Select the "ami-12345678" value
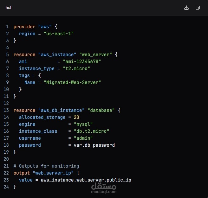This screenshot has height=198, width=208. 82,61
